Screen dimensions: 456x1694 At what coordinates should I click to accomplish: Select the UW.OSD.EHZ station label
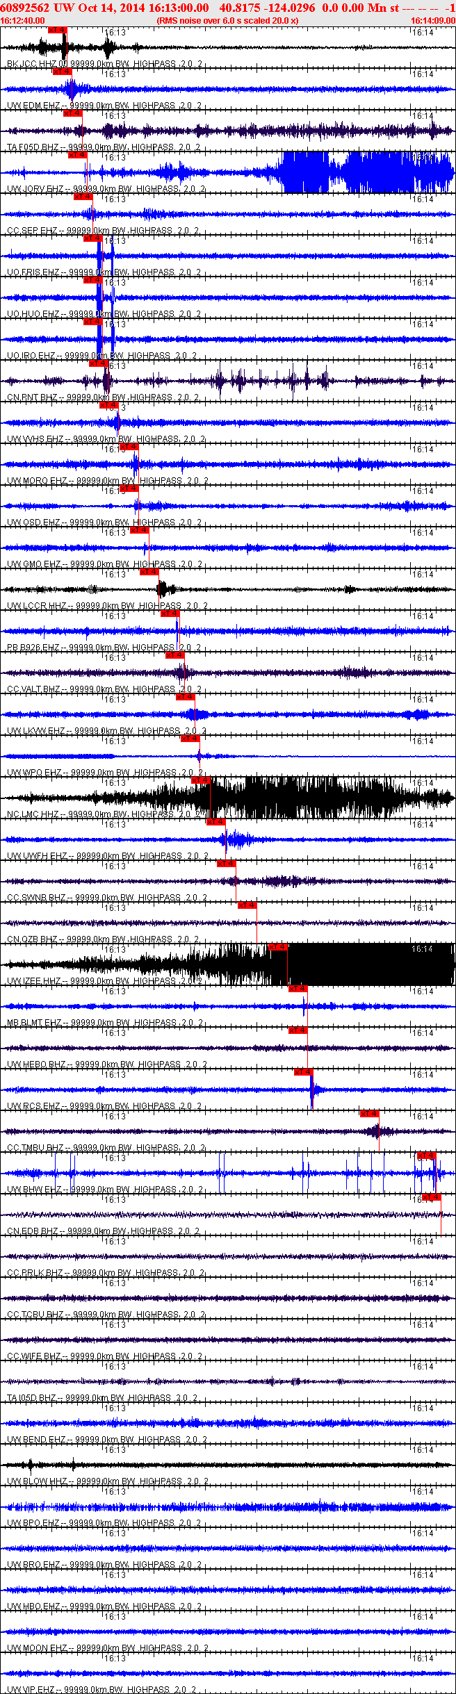33,523
